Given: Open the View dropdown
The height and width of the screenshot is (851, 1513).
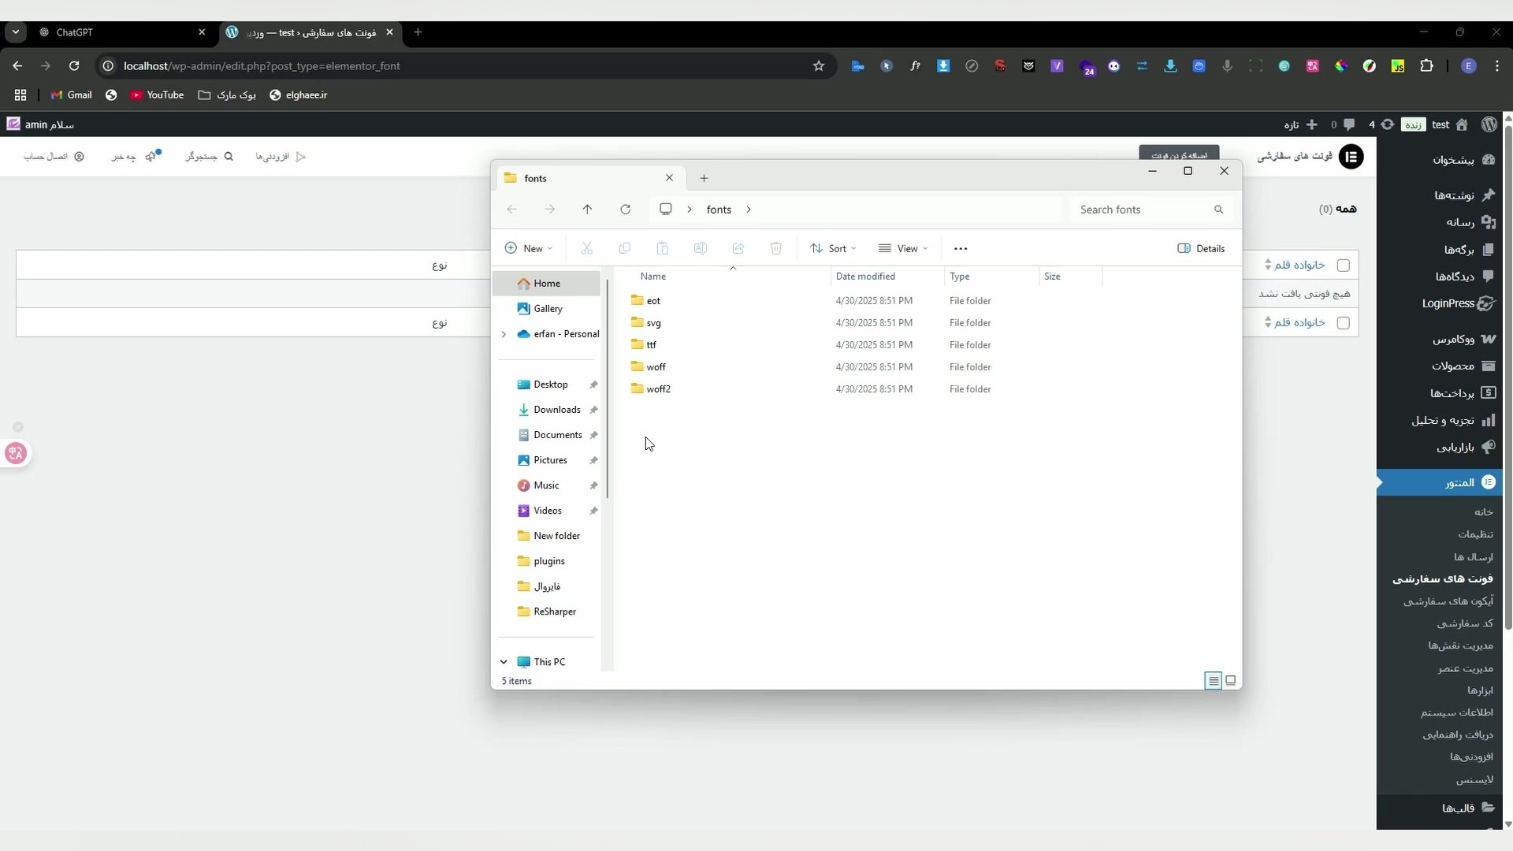Looking at the screenshot, I should click(x=903, y=249).
